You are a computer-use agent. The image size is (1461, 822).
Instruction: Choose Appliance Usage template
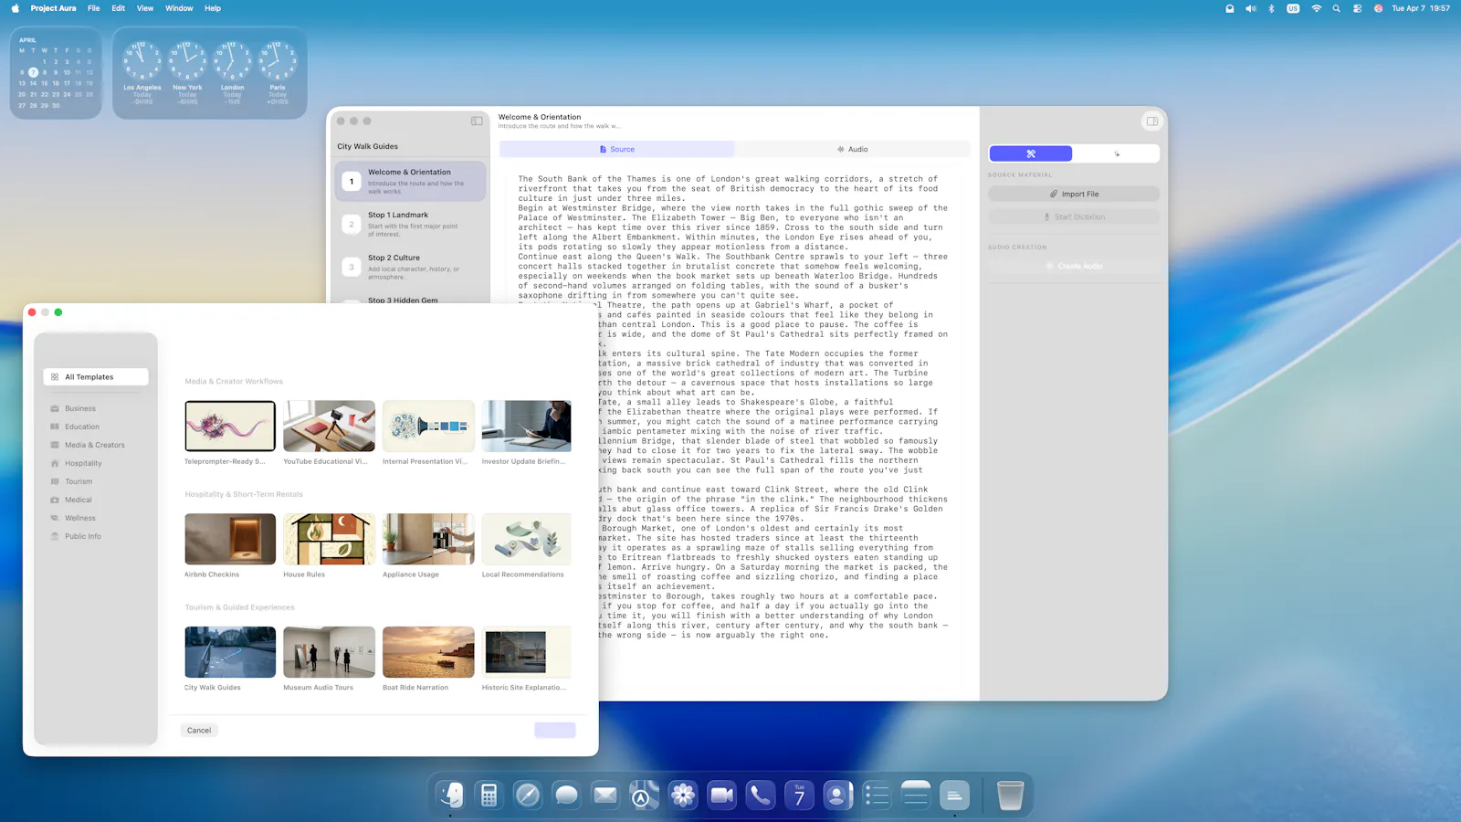pos(428,539)
